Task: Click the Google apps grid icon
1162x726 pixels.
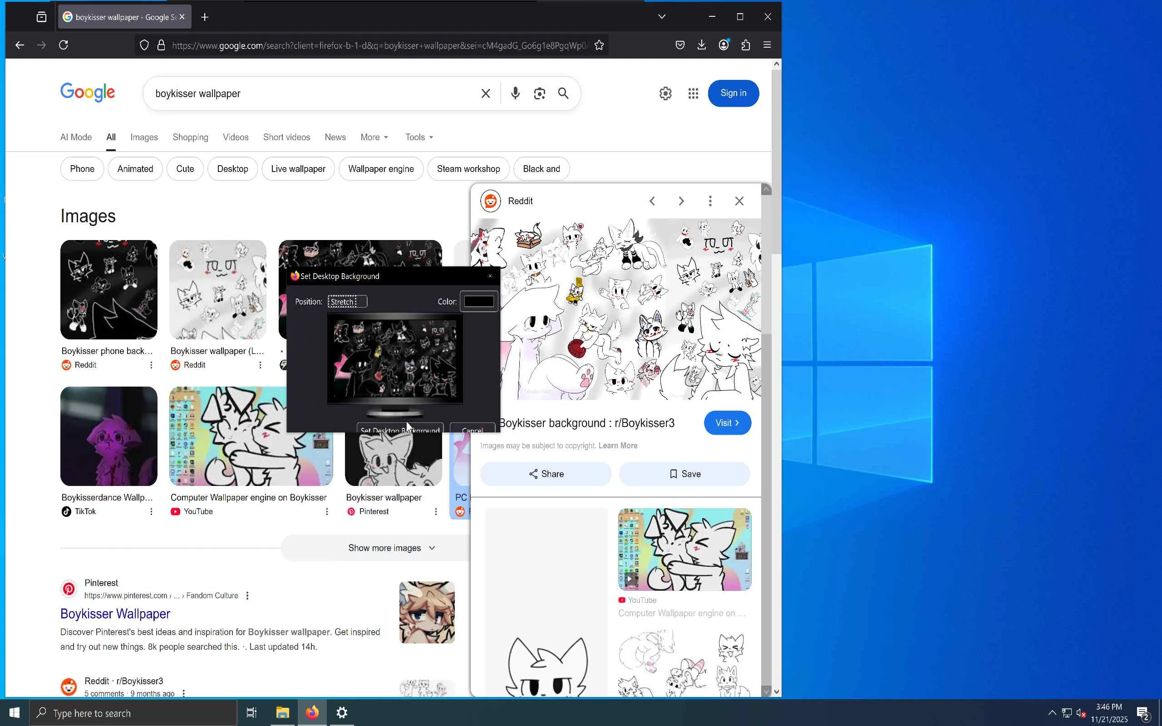Action: coord(693,93)
